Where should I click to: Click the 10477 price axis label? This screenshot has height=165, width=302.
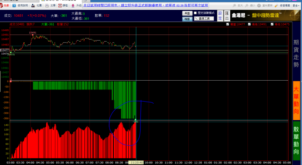pos(5,50)
